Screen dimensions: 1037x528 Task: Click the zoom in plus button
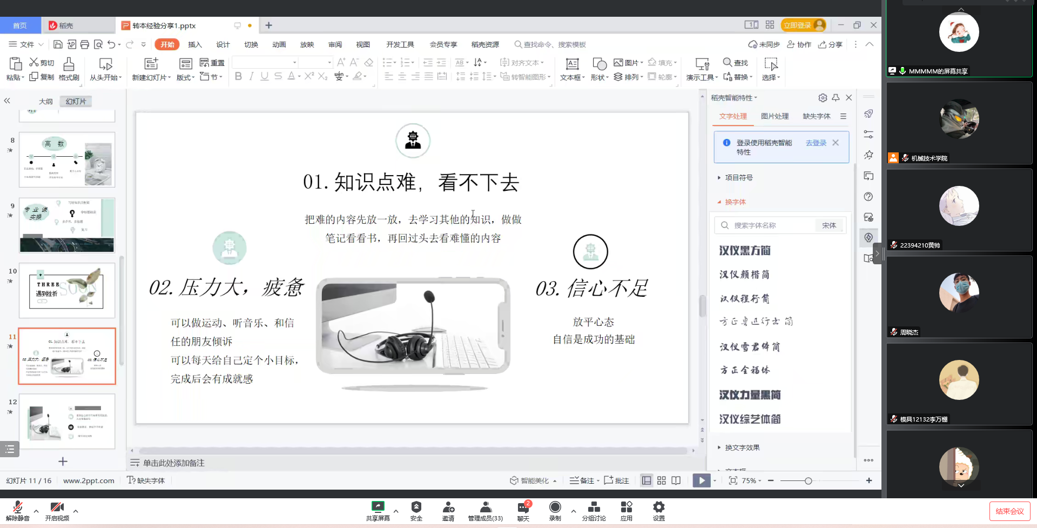click(x=869, y=480)
